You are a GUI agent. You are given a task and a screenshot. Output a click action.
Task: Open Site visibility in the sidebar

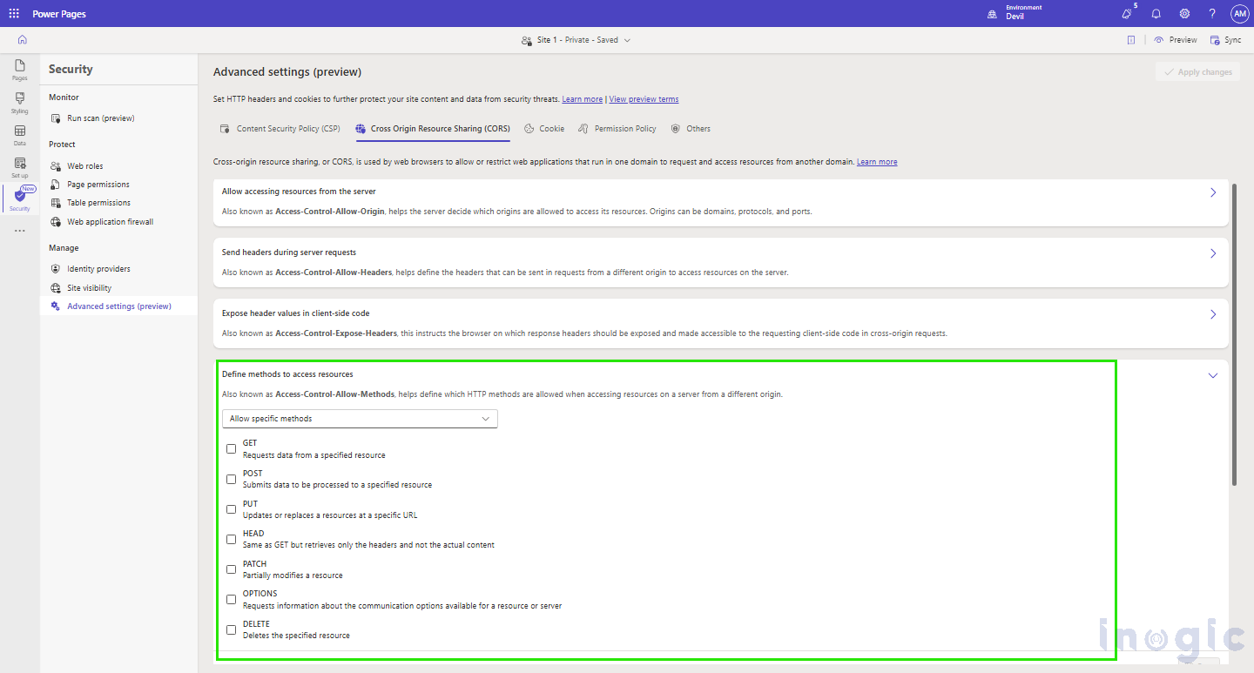[90, 288]
